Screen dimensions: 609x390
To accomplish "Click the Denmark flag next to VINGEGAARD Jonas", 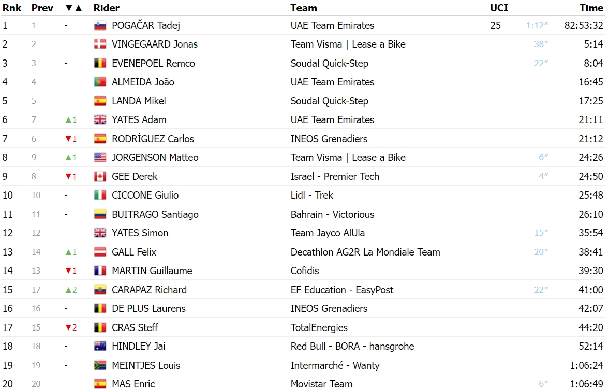I will [x=100, y=44].
